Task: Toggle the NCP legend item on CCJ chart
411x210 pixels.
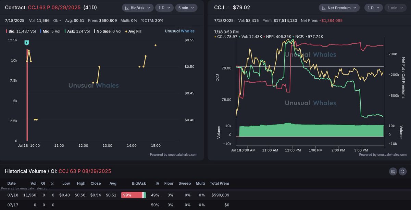Action: tap(308, 37)
